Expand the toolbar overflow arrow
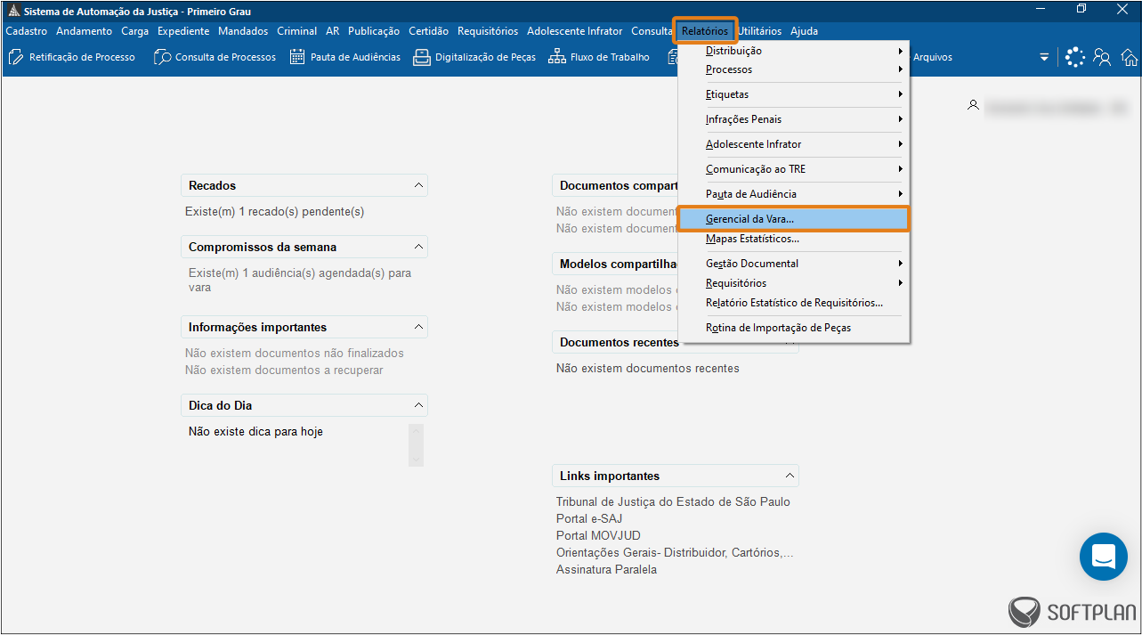1142x635 pixels. pos(1044,57)
